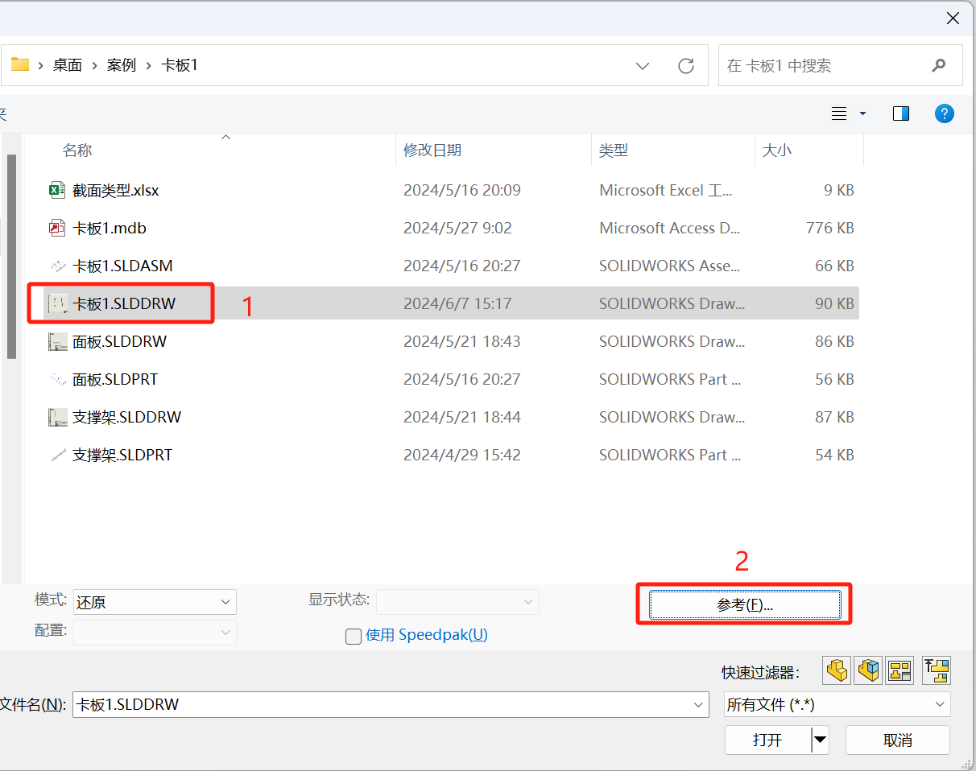This screenshot has height=771, width=976.
Task: Enable the 使用 Speedpak checkbox
Action: coord(354,637)
